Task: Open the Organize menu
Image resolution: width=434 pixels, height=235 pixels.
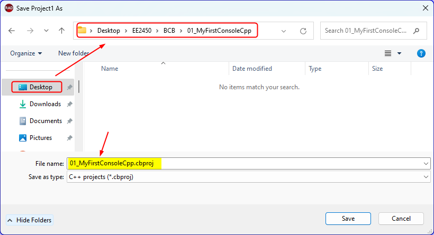Action: point(26,53)
